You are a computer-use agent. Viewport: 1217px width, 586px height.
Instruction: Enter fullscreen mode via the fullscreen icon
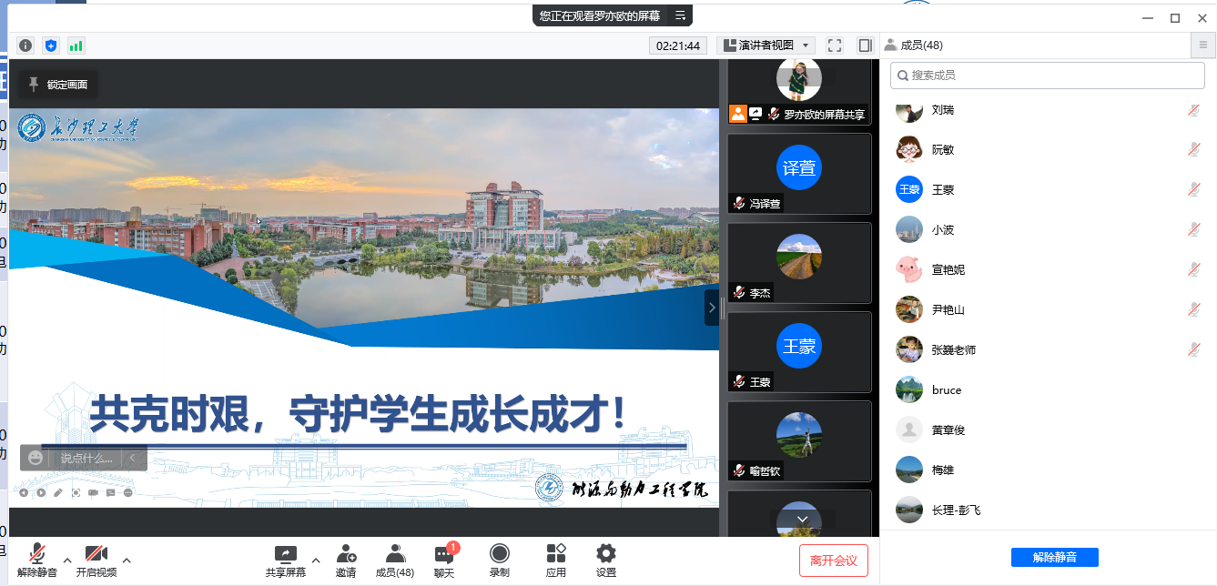(x=835, y=45)
